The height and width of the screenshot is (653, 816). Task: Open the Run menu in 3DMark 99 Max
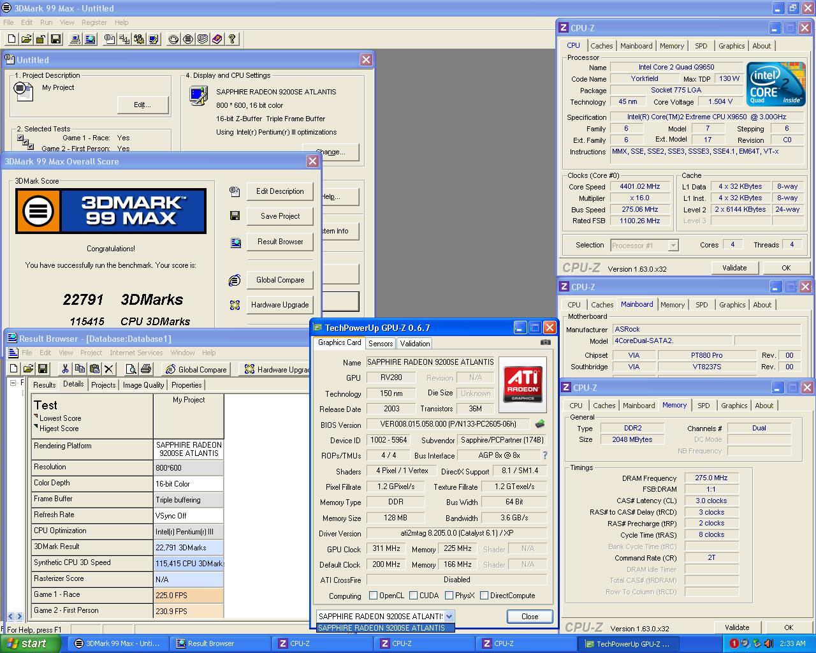[47, 22]
